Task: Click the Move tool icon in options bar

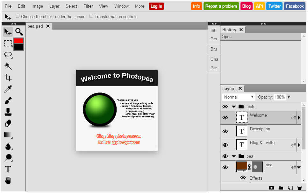Action: (8, 17)
